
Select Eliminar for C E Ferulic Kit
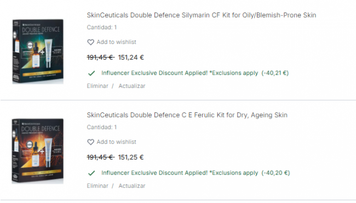[x=97, y=186]
